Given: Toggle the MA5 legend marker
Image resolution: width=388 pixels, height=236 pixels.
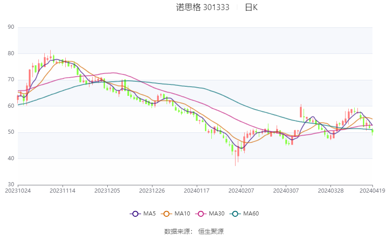Looking at the screenshot, I should coord(135,214).
